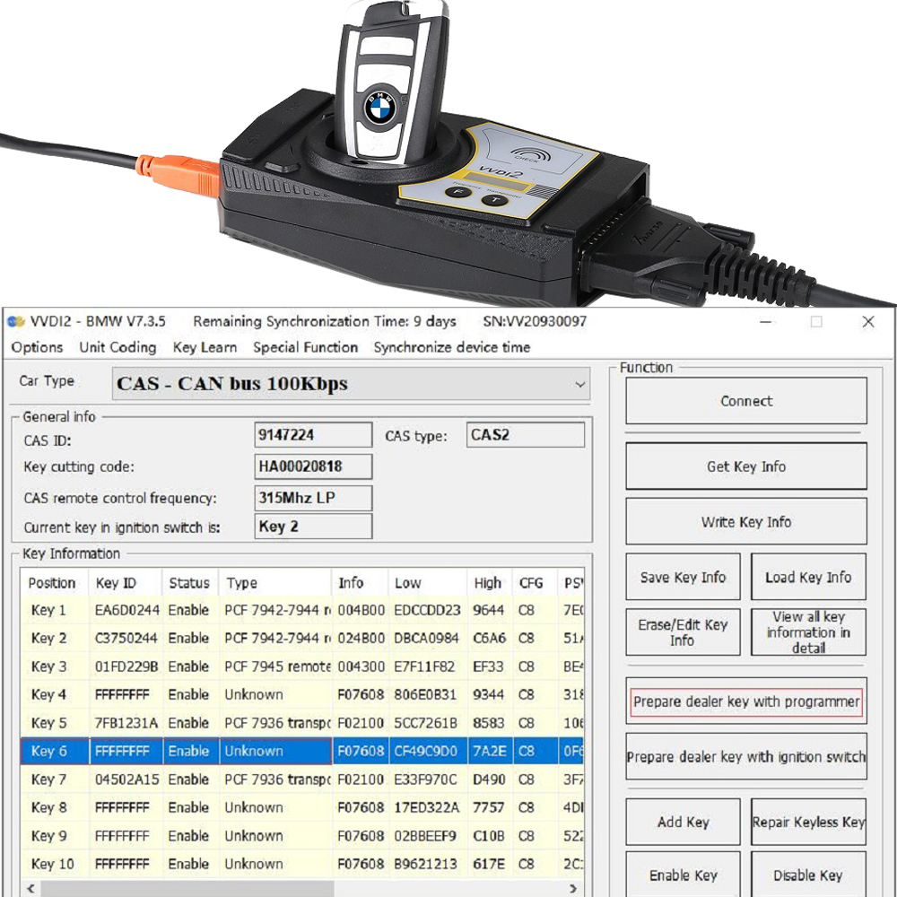
Task: Click the Connect button
Action: pos(746,401)
